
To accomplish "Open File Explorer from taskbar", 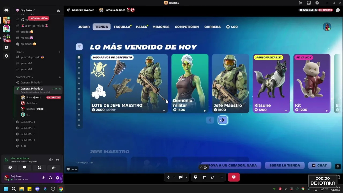I will point(21,189).
